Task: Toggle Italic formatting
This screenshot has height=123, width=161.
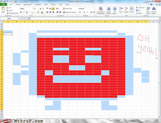Action: [x=24, y=12]
